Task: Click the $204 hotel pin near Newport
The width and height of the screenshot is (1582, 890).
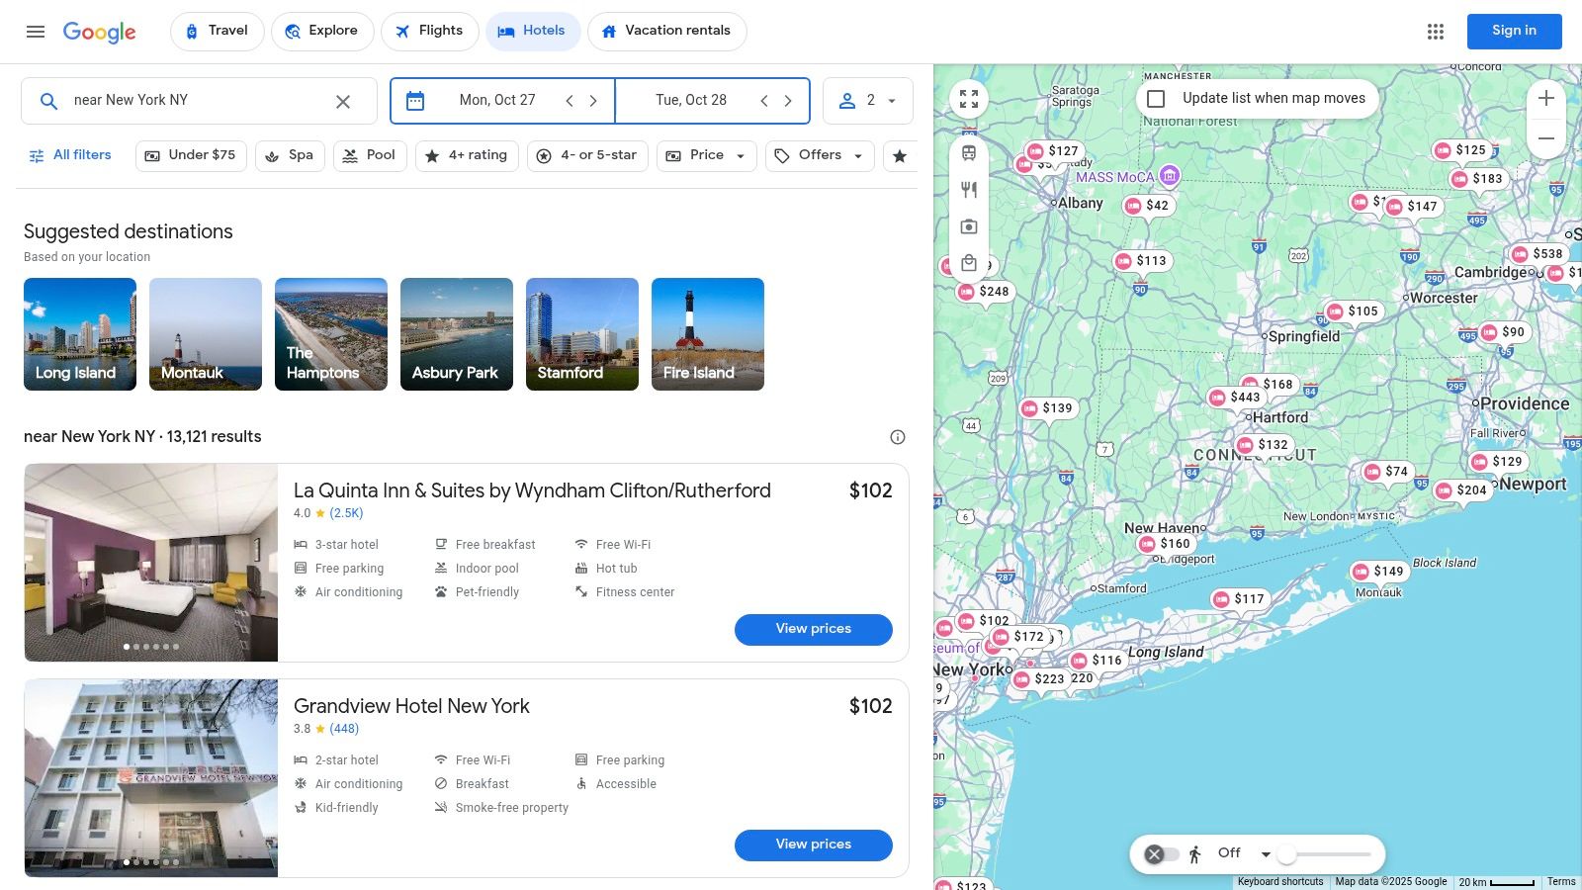Action: 1461,490
